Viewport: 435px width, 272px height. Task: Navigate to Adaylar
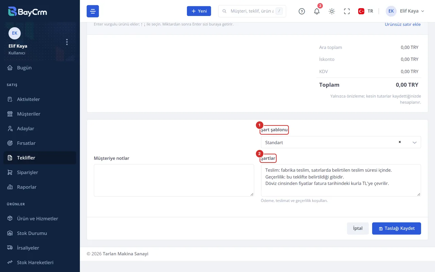coord(40,129)
